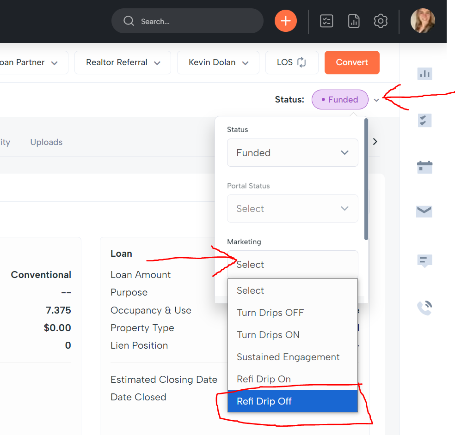
Task: Open the email envelope sidebar icon
Action: coord(424,211)
